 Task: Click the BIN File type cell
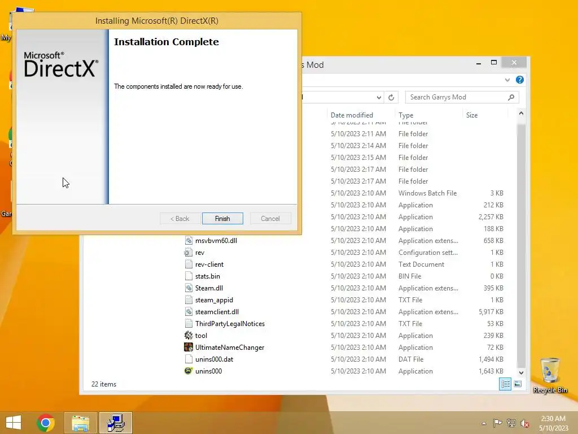tap(410, 276)
